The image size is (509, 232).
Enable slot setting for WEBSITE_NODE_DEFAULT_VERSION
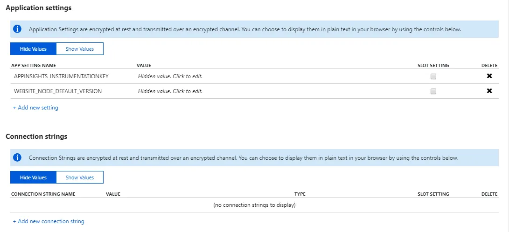433,91
